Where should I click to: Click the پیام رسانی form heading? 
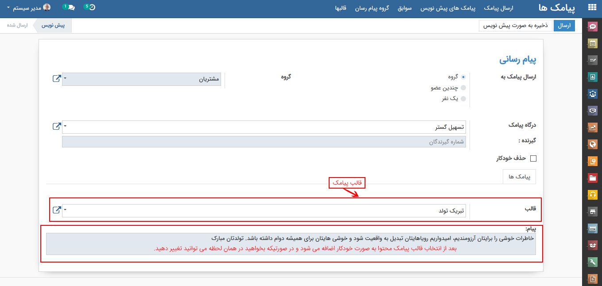coord(518,59)
